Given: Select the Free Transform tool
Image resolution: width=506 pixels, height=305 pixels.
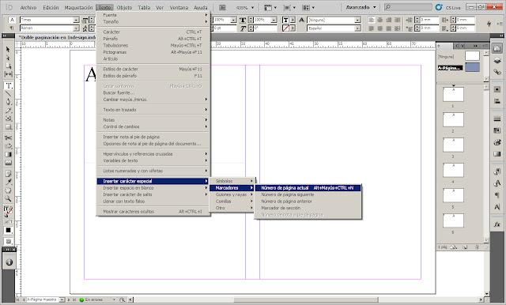Looking at the screenshot, I should point(9,146).
